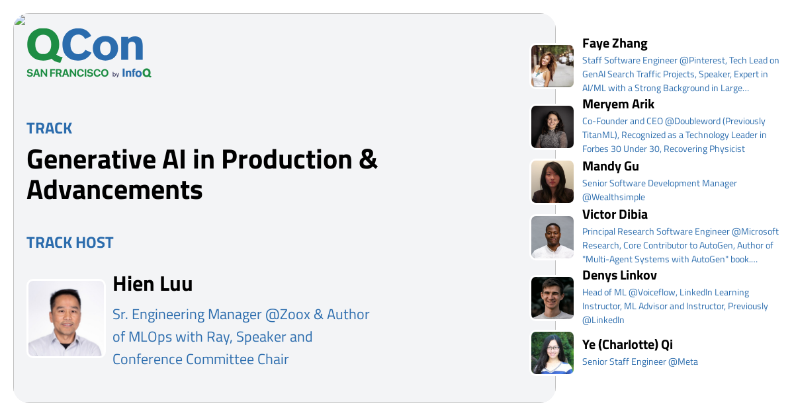
Task: Click Meryem Arik's speaker photo
Action: pyautogui.click(x=552, y=127)
